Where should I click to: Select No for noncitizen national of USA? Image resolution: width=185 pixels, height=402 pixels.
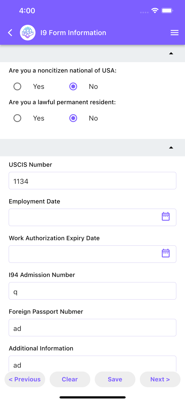click(x=73, y=86)
